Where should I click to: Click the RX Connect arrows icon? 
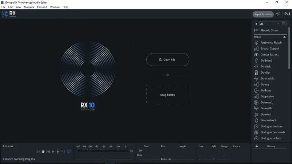pyautogui.click(x=278, y=14)
